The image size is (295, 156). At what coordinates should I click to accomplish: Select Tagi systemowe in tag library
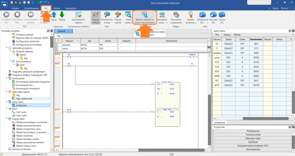[x=24, y=99]
